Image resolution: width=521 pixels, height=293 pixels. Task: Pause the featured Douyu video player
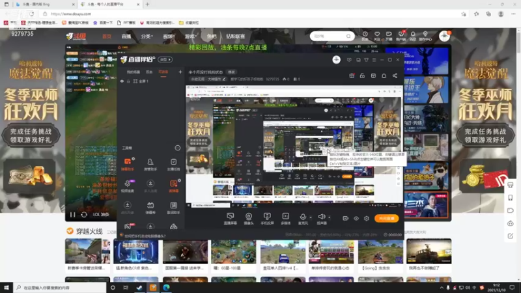72,215
